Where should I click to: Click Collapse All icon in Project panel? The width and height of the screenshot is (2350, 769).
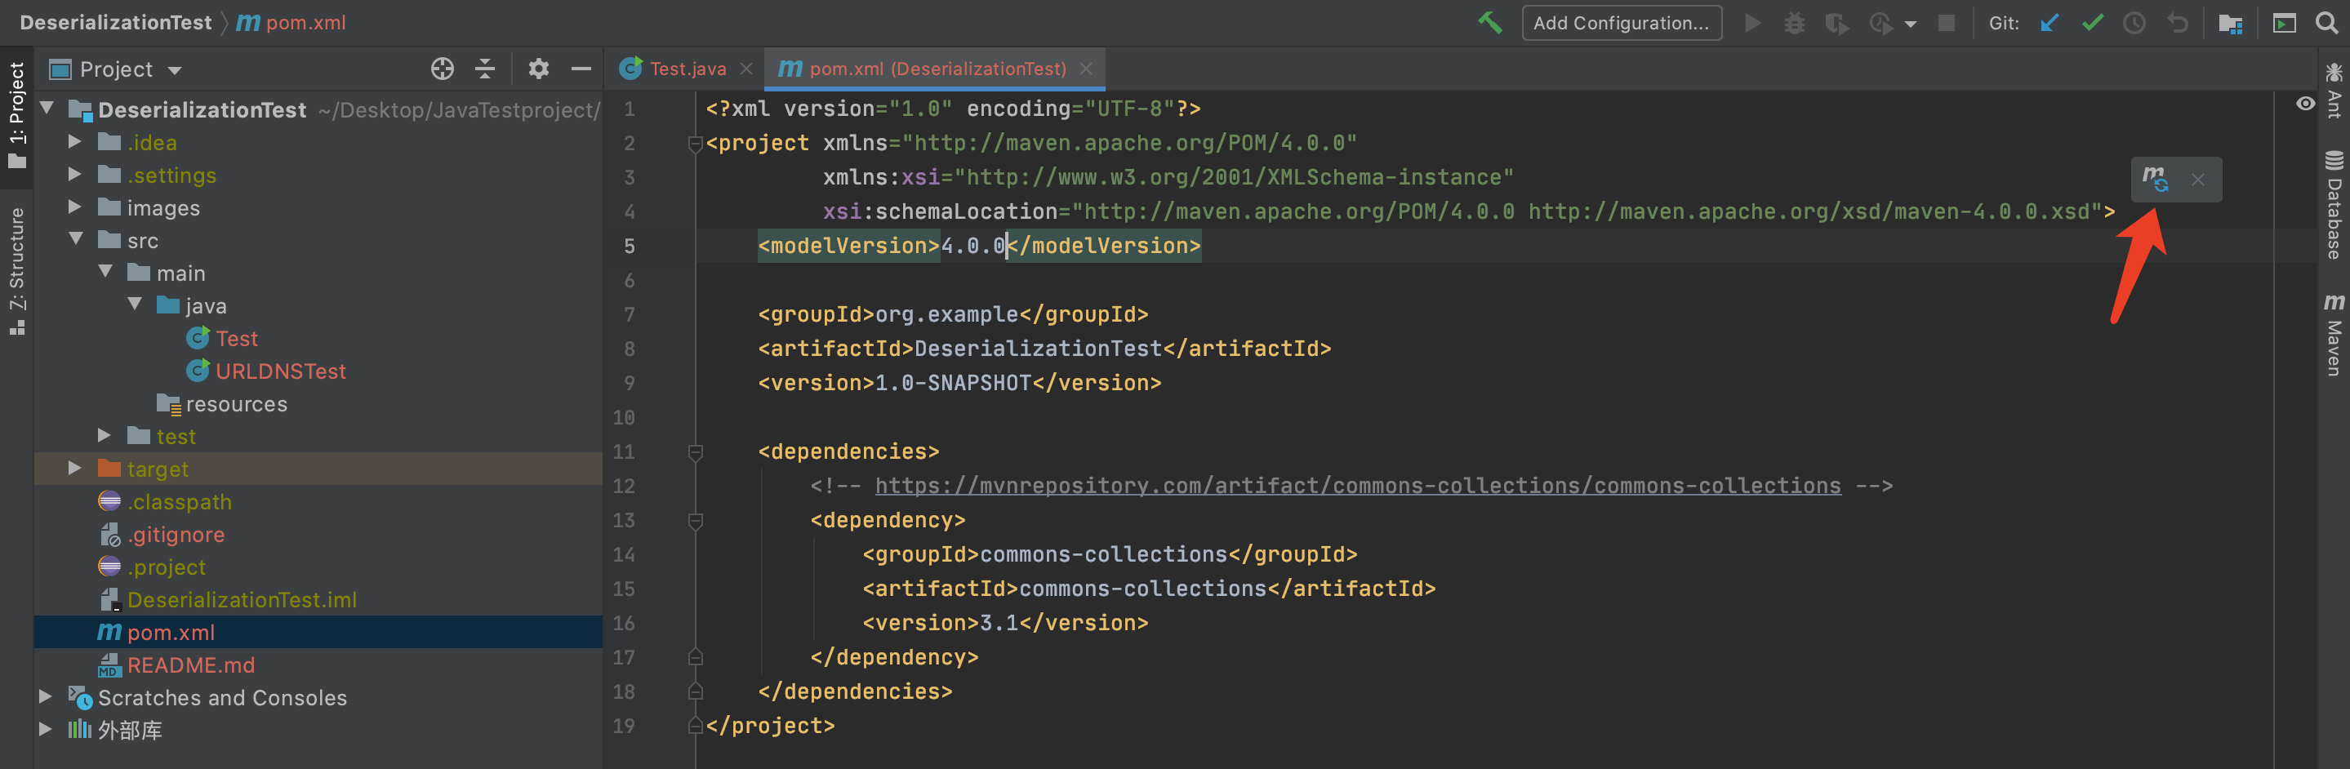tap(485, 69)
